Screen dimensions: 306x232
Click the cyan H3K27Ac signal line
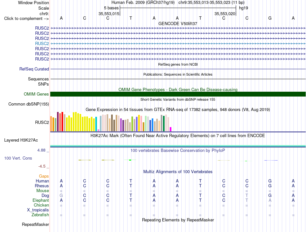point(178,146)
